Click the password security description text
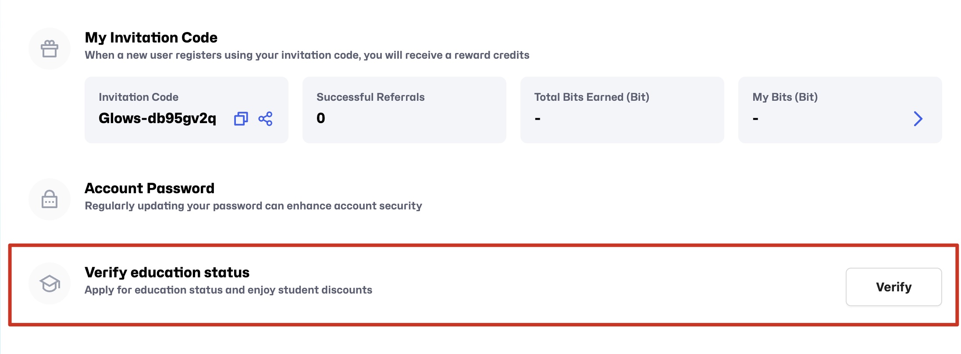The height and width of the screenshot is (354, 961). [x=253, y=206]
